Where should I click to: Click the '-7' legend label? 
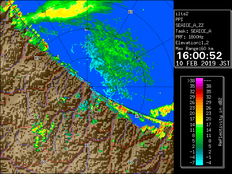click(192, 163)
